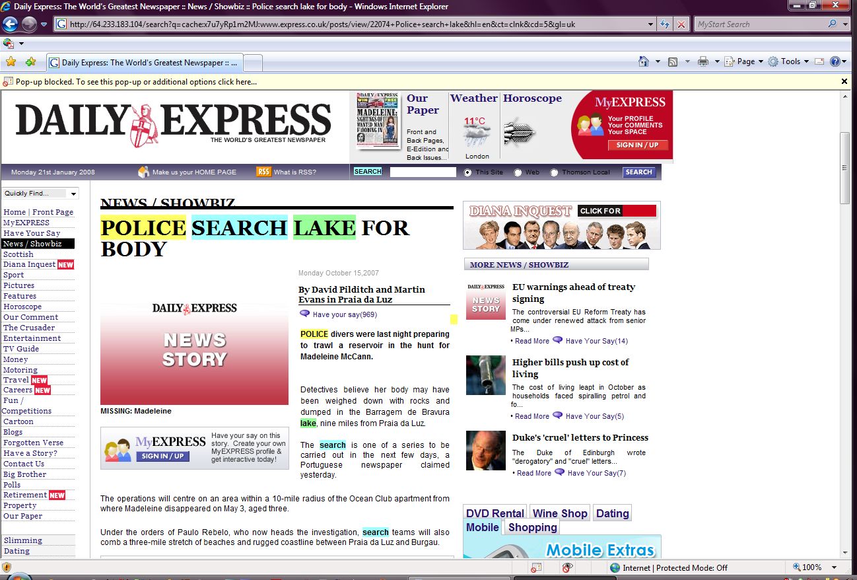Image resolution: width=857 pixels, height=580 pixels.
Task: Expand the Page menu dropdown
Action: point(744,61)
